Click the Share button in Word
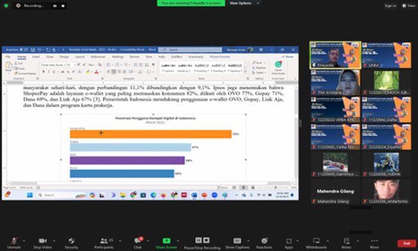 [x=288, y=57]
